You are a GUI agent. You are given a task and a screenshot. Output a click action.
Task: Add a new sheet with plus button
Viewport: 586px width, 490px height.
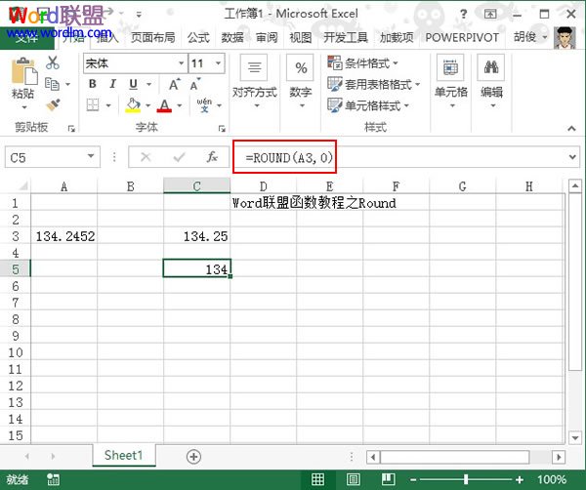pos(193,457)
